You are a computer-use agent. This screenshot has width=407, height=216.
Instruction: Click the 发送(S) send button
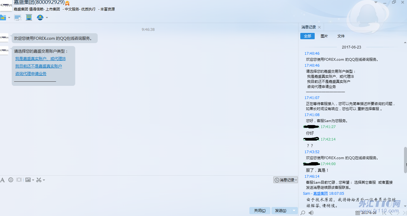click(x=281, y=211)
